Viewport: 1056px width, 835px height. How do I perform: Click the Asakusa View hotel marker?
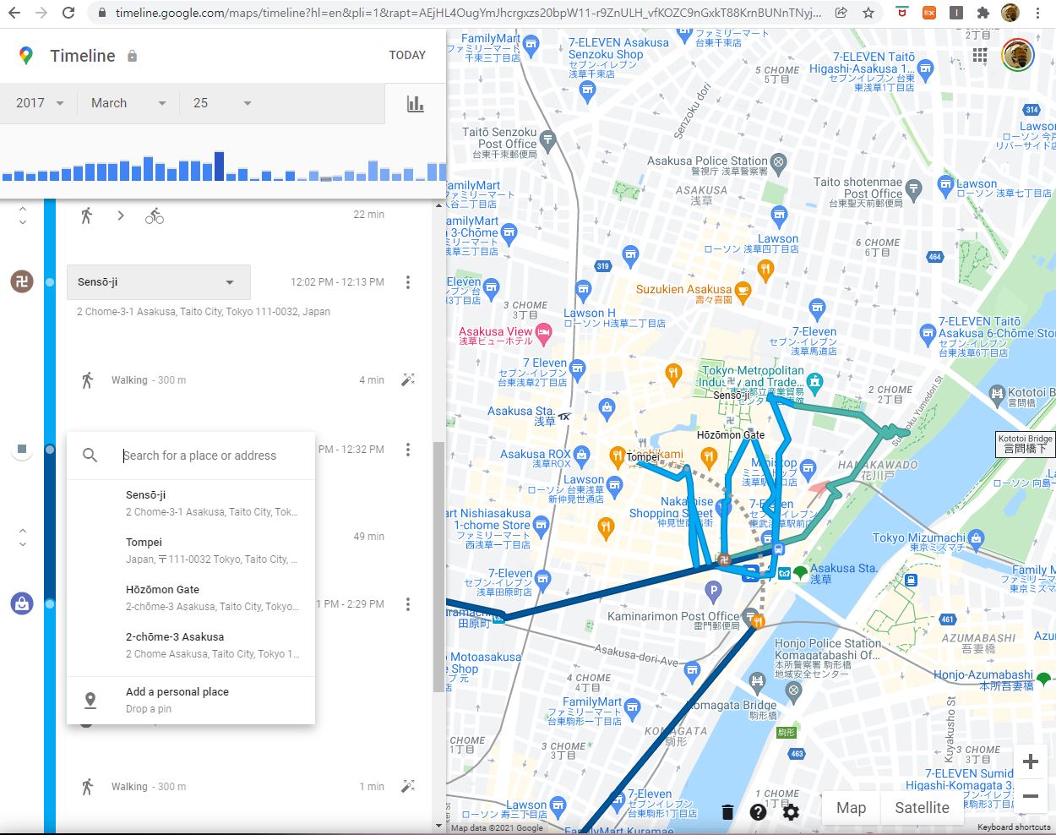543,335
